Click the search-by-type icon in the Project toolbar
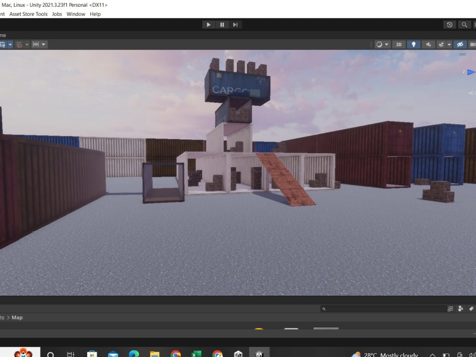Screen dimensions: 476x357 click(461, 308)
